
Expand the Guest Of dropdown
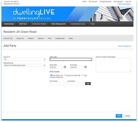25,59
